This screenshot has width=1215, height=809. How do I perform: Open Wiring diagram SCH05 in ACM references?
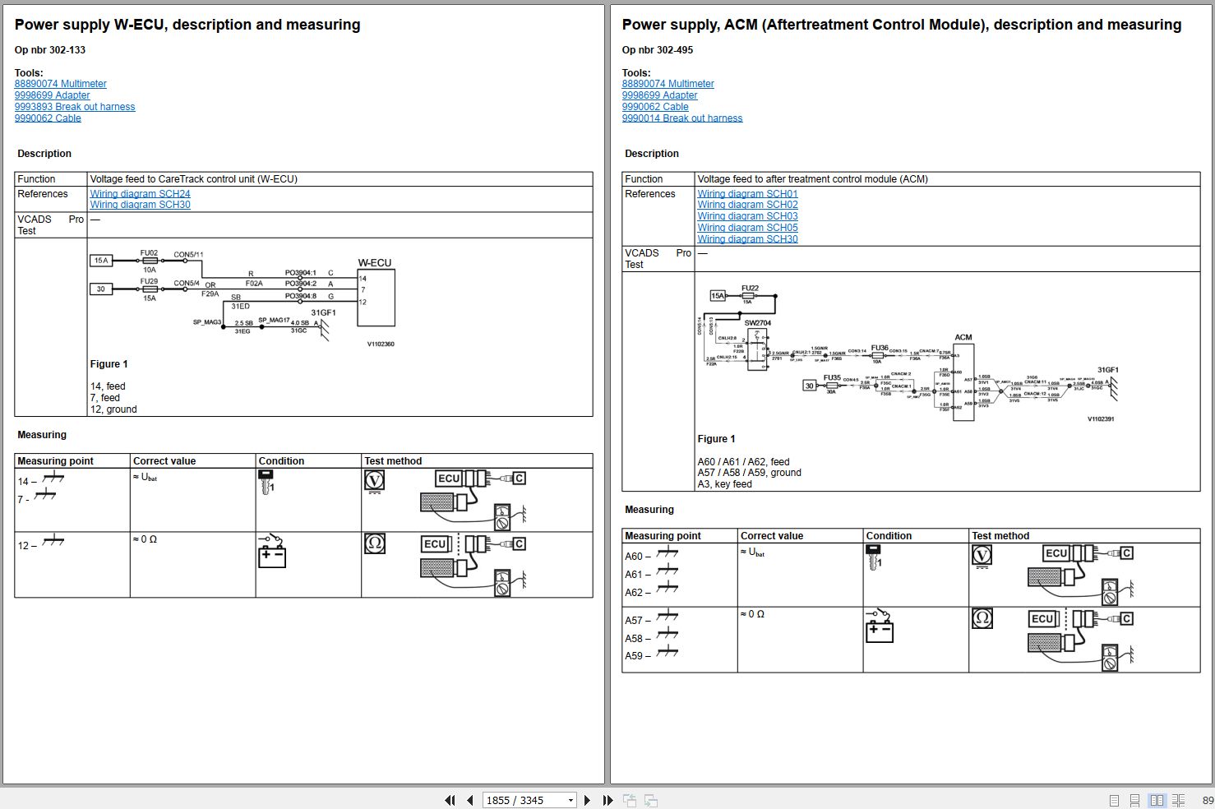pos(747,228)
